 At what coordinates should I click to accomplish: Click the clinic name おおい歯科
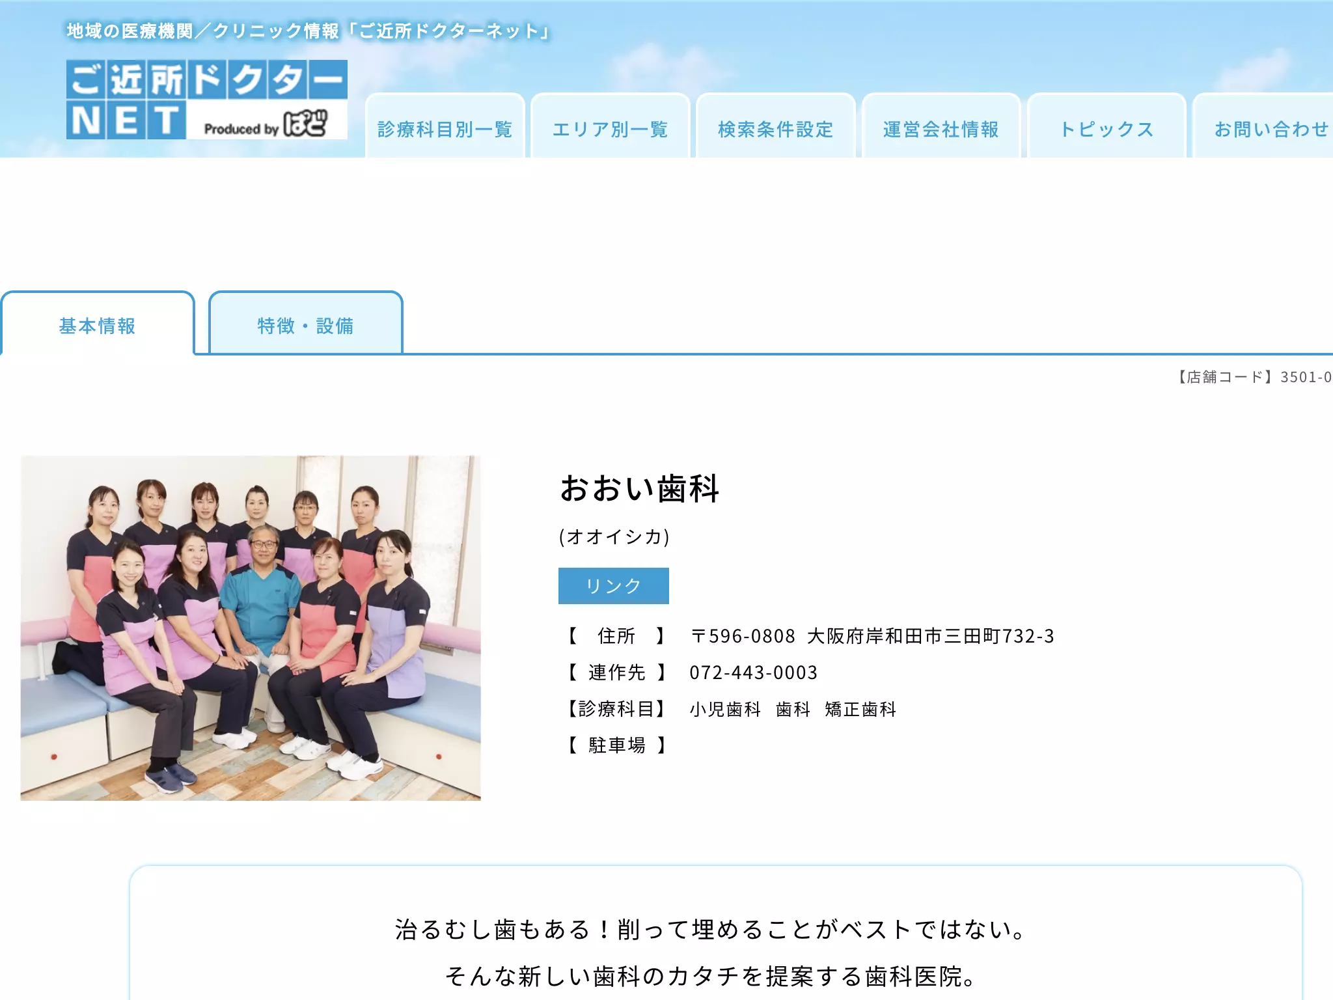[x=639, y=488]
